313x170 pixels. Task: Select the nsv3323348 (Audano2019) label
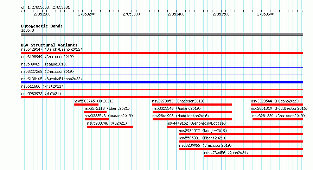(177, 108)
